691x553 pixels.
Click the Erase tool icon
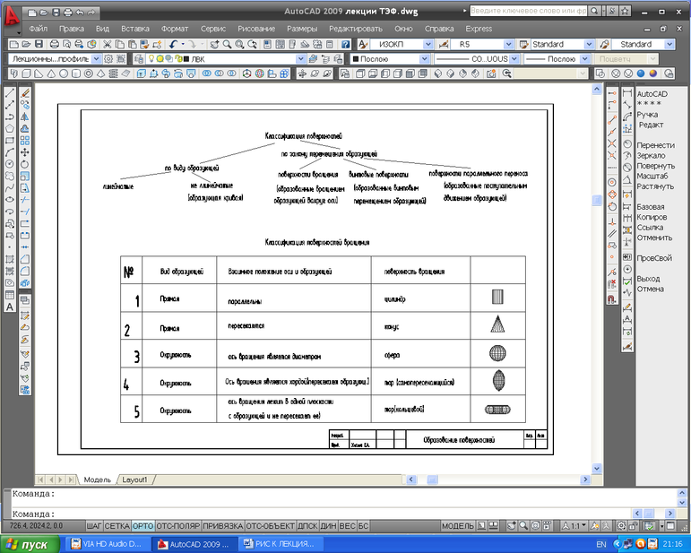pyautogui.click(x=25, y=92)
